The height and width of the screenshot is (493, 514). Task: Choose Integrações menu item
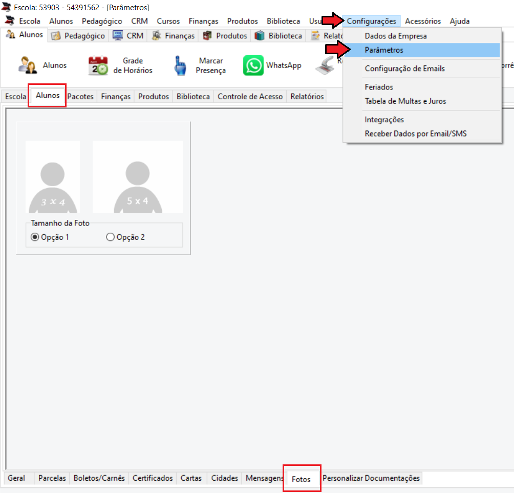point(422,120)
